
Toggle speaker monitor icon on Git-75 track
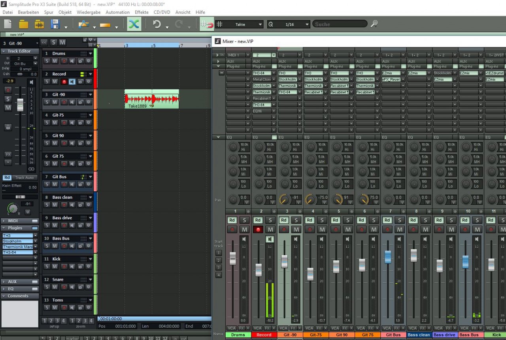pos(72,123)
